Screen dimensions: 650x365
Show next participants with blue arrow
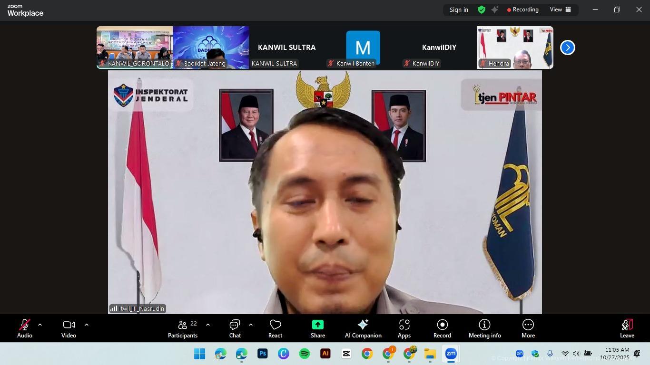(x=567, y=48)
